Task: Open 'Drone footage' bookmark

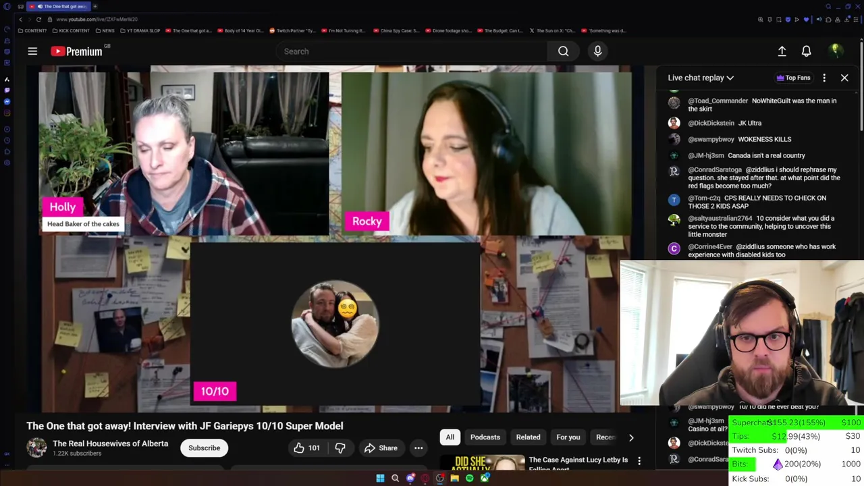Action: coord(448,30)
